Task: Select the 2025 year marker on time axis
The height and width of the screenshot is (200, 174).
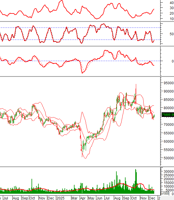Action: coord(60,198)
